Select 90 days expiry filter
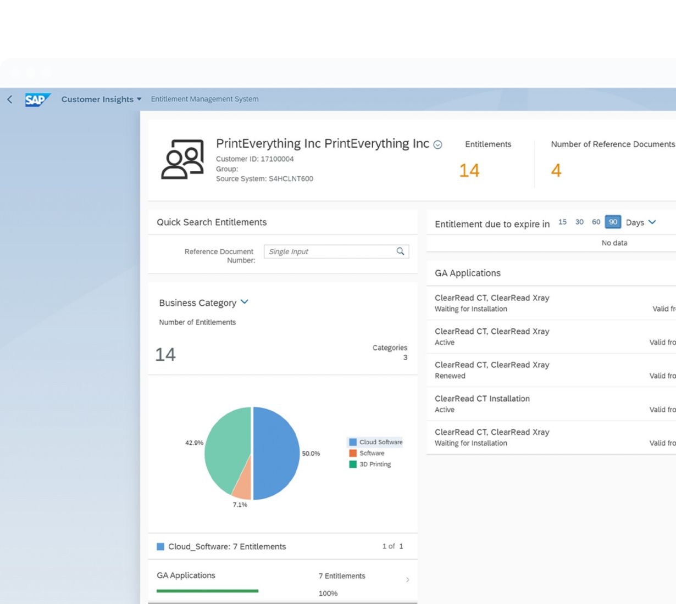This screenshot has height=604, width=676. pyautogui.click(x=613, y=222)
